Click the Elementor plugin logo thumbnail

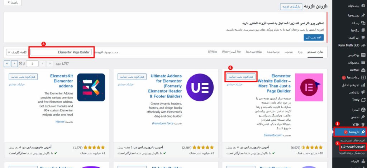click(x=309, y=87)
